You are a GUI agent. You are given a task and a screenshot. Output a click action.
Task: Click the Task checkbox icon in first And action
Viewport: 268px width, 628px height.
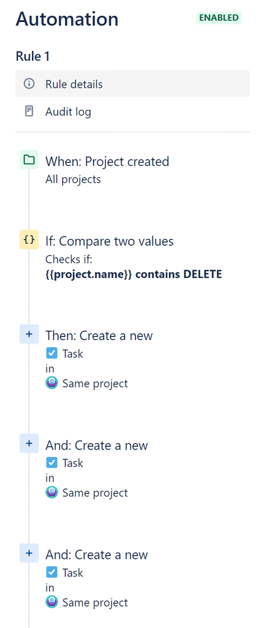pos(51,463)
